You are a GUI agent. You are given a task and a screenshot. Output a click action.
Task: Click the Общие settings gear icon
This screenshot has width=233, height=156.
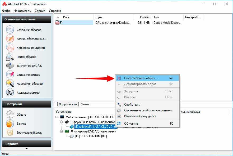coord(10,115)
